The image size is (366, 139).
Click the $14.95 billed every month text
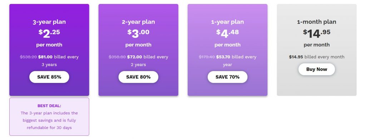click(x=317, y=57)
